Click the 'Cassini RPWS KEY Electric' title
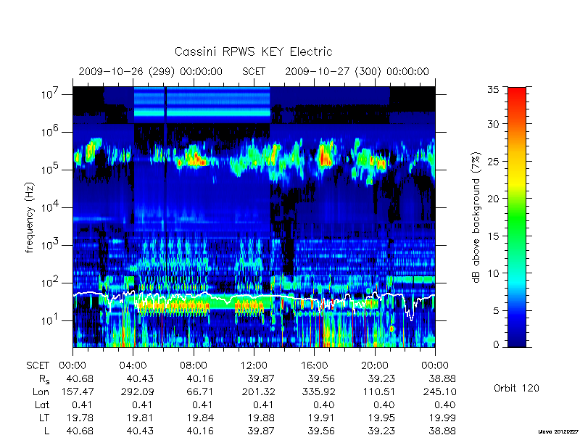Viewport: 580px width, 435px height. [253, 51]
